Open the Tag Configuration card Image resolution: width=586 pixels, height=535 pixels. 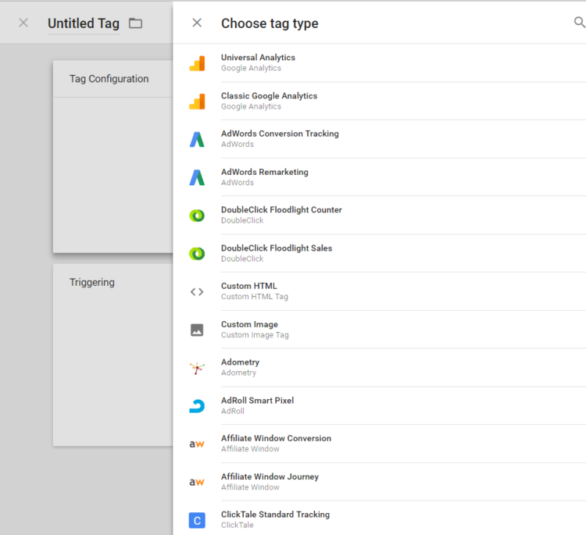[113, 156]
